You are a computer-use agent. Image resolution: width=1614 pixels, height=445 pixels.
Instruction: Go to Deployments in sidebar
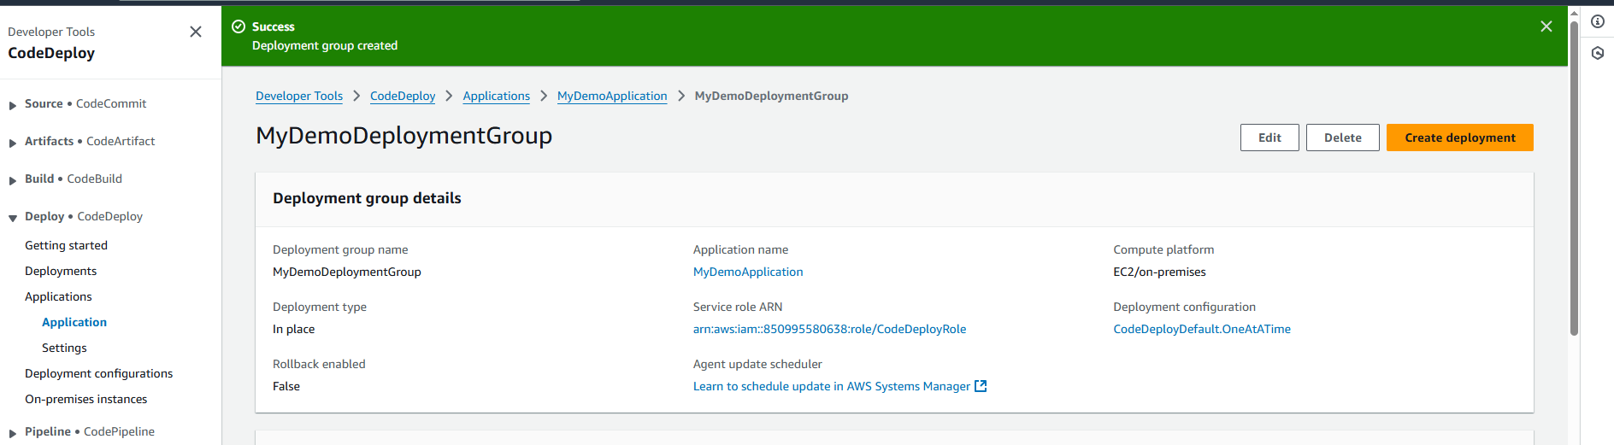[x=61, y=271]
